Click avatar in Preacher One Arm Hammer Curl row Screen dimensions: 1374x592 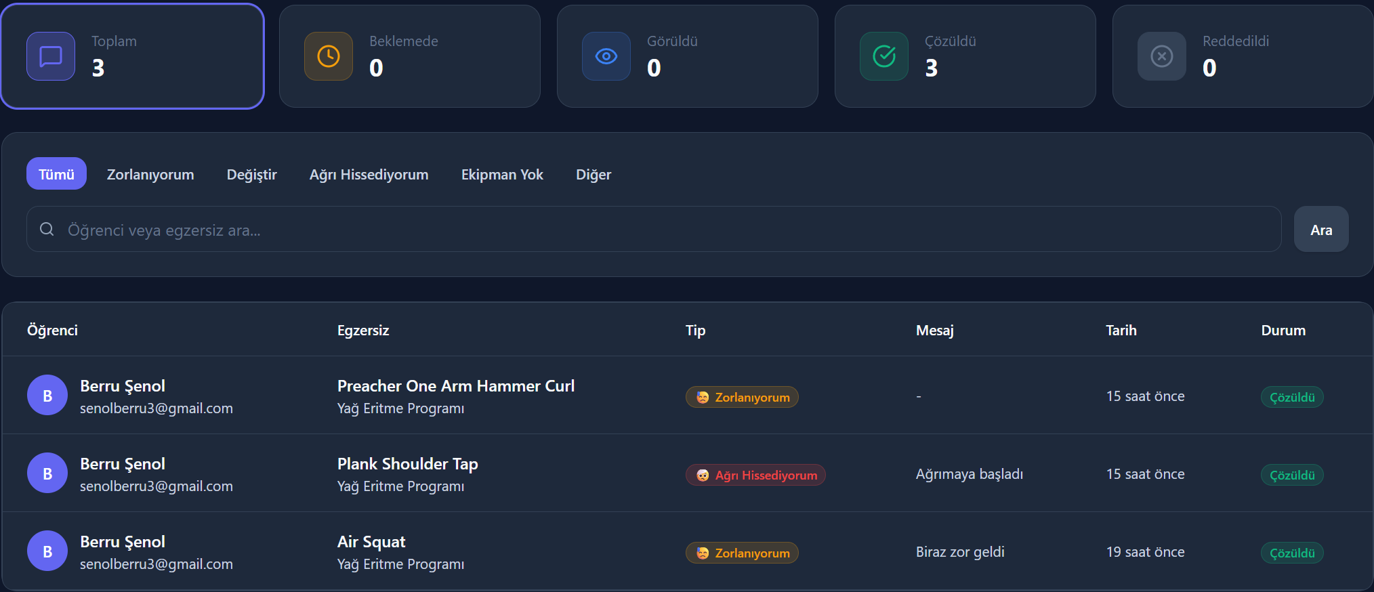[x=47, y=395]
